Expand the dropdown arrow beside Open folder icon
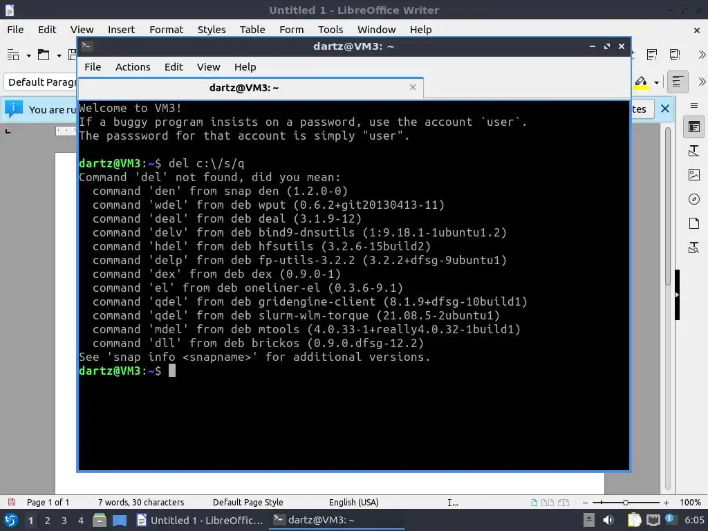The image size is (708, 531). point(59,55)
